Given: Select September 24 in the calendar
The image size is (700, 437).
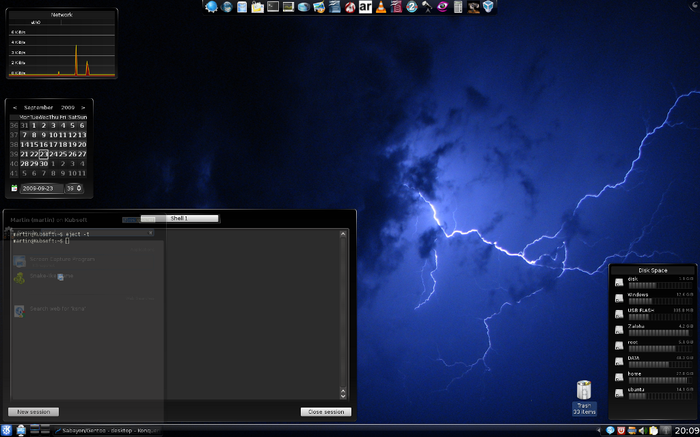Looking at the screenshot, I should pyautogui.click(x=53, y=154).
